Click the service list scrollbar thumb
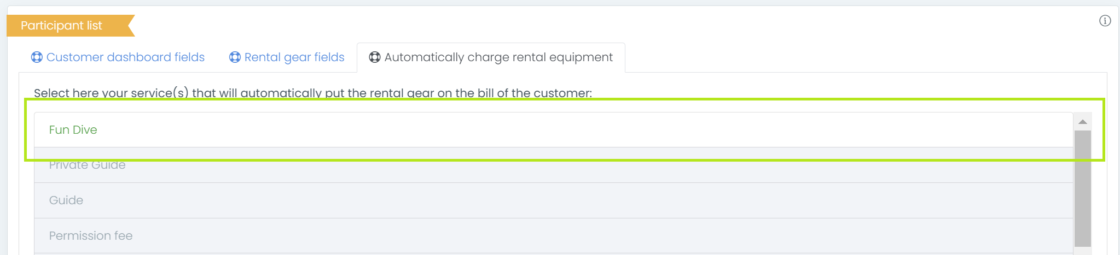Screen dimensions: 1120x255 click(1082, 188)
